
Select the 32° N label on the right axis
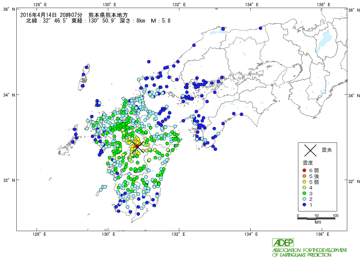[x=354, y=181]
